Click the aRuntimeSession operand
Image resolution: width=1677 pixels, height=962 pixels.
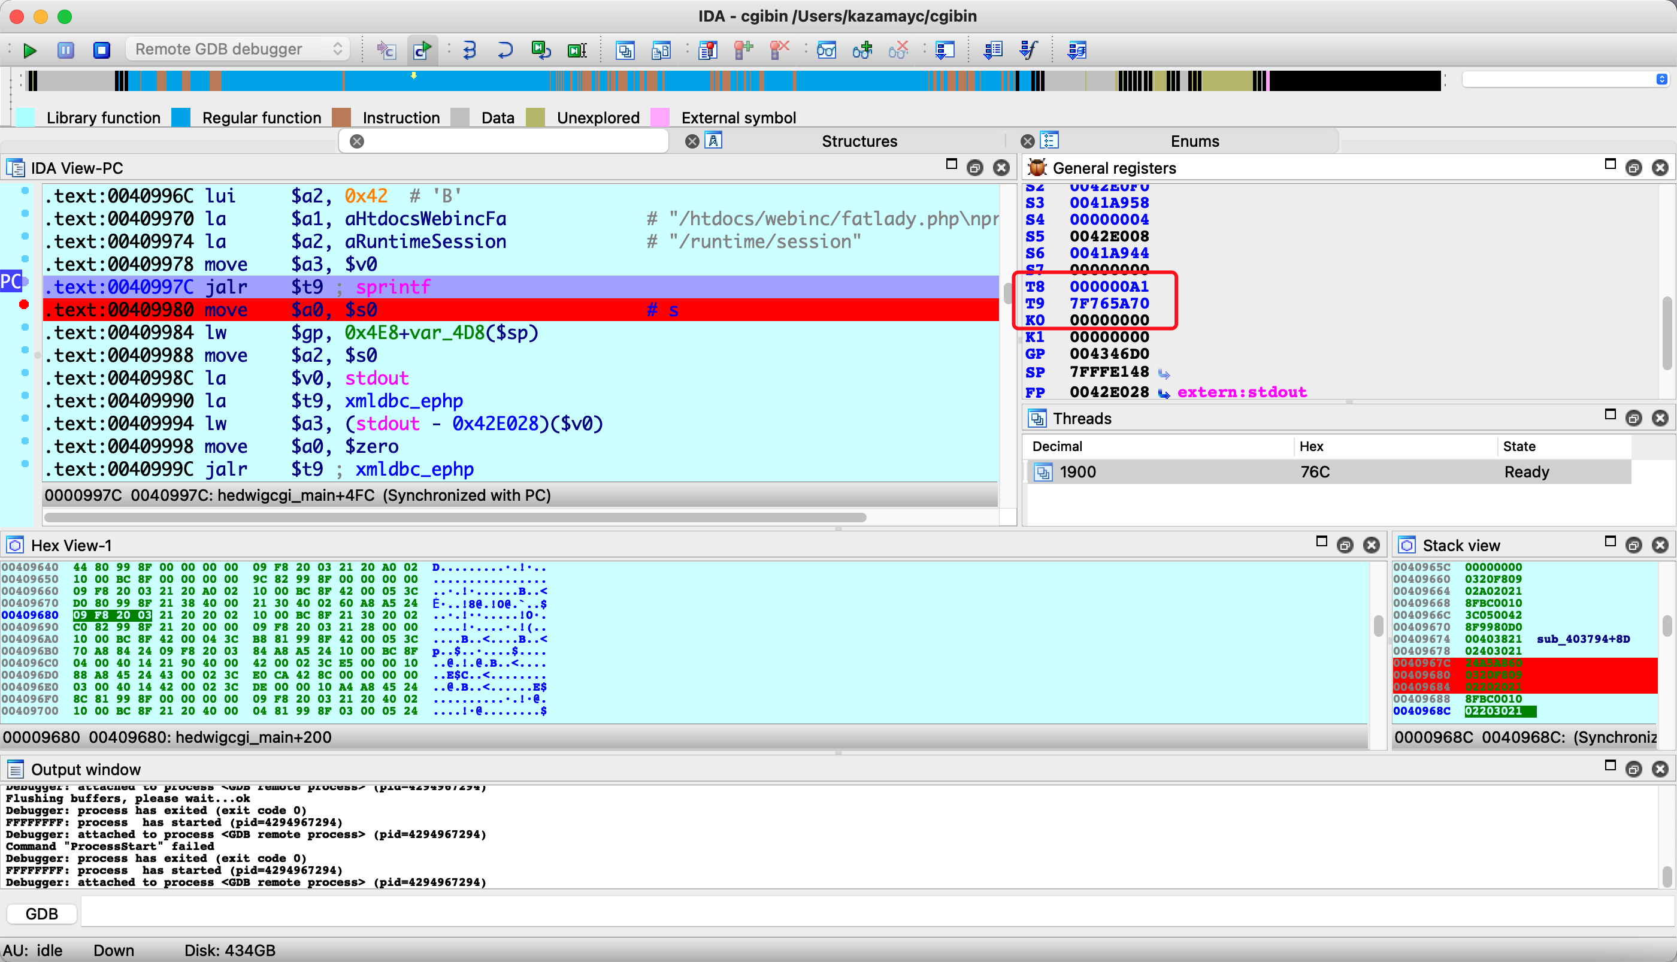[425, 242]
